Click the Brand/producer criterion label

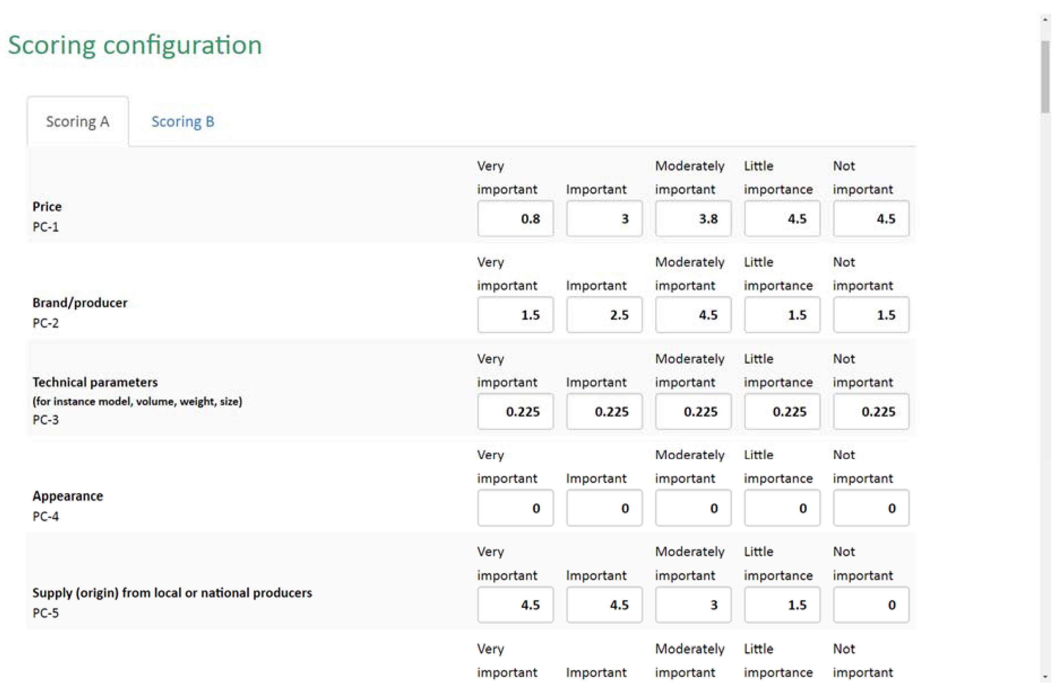pos(80,303)
